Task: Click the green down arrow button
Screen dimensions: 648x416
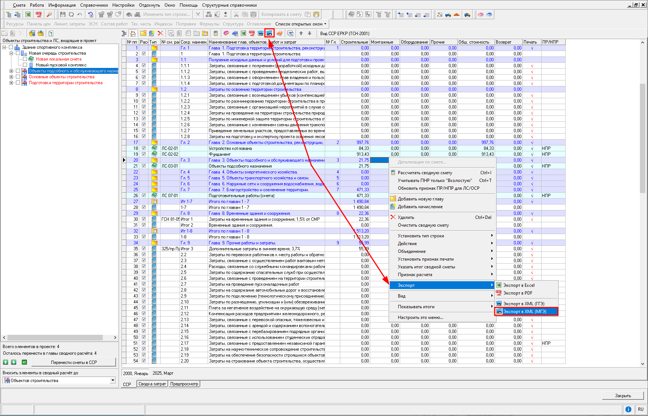Action: coord(14,362)
